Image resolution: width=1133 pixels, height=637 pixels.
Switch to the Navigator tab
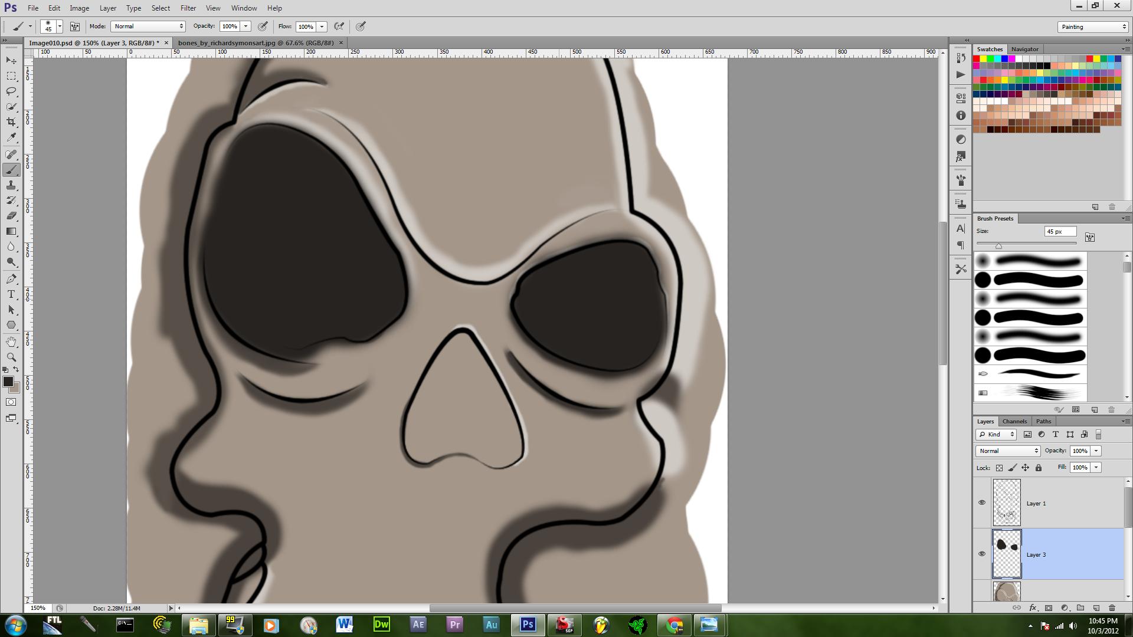[1024, 49]
